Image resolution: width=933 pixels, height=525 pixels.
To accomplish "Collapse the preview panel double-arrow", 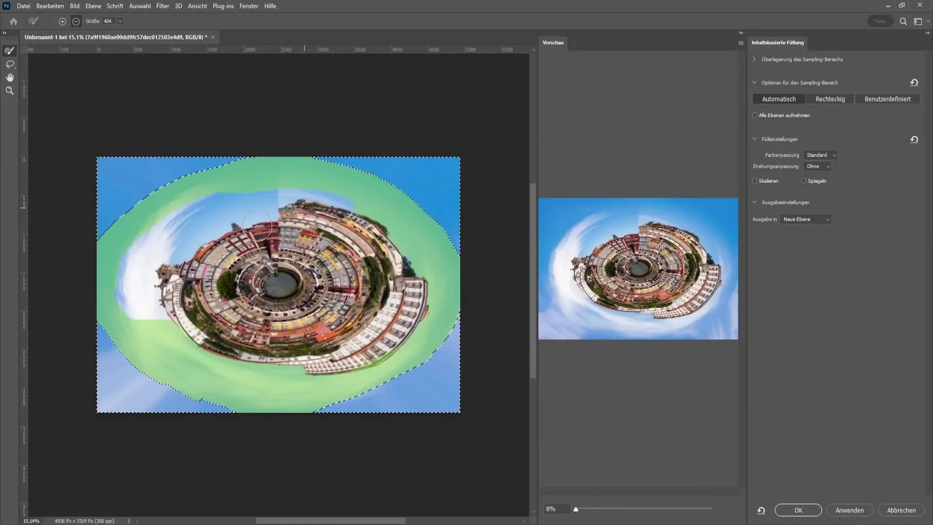I will [741, 33].
